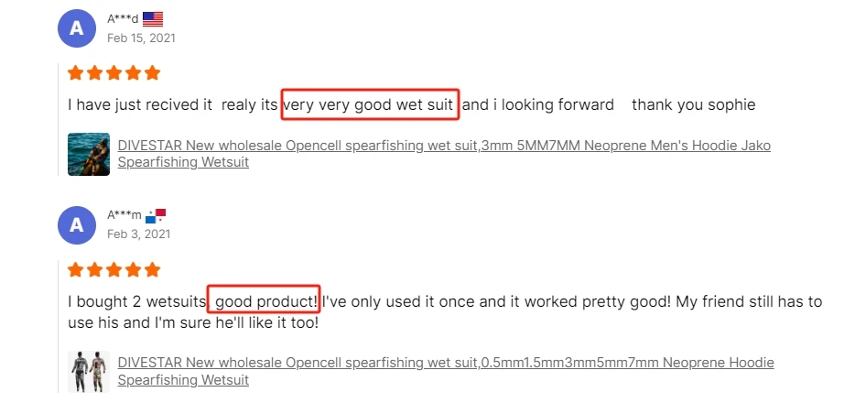Click fifth star in A***m's rating
The height and width of the screenshot is (403, 855).
(x=152, y=269)
